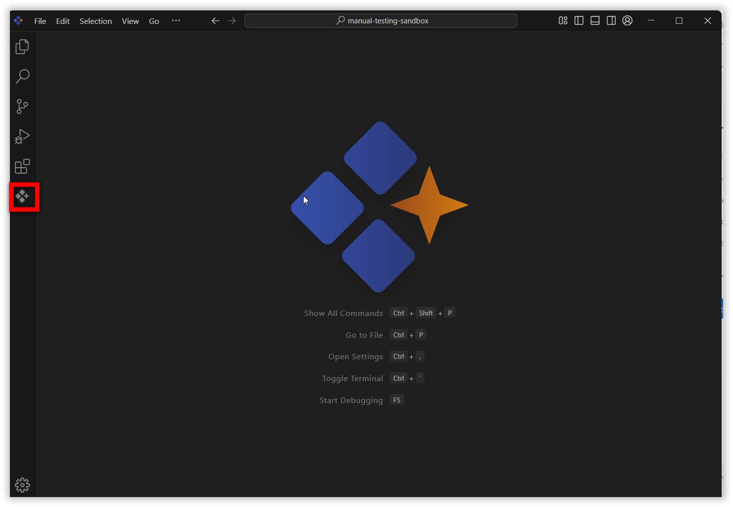This screenshot has width=733, height=507.
Task: Open the Edit menu
Action: tap(63, 21)
